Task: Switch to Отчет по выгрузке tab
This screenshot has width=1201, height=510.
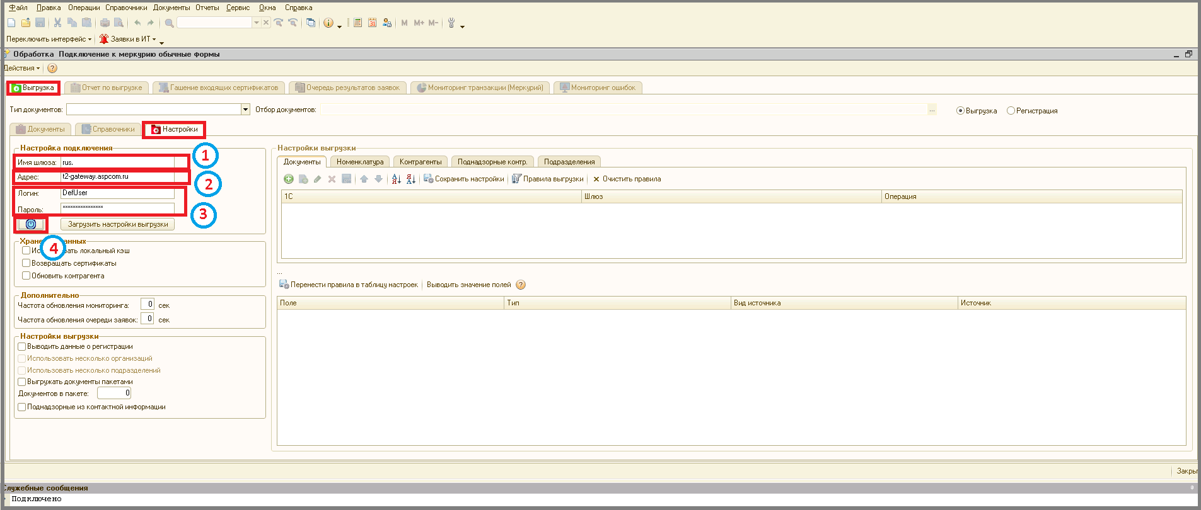Action: [107, 88]
